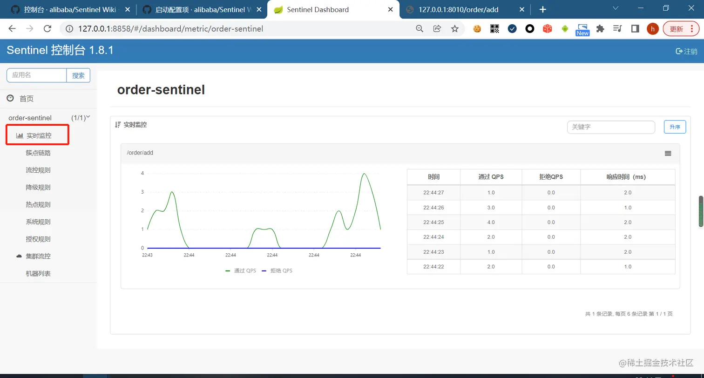This screenshot has width=704, height=378.
Task: Click the cookie extension icon
Action: coord(477,29)
